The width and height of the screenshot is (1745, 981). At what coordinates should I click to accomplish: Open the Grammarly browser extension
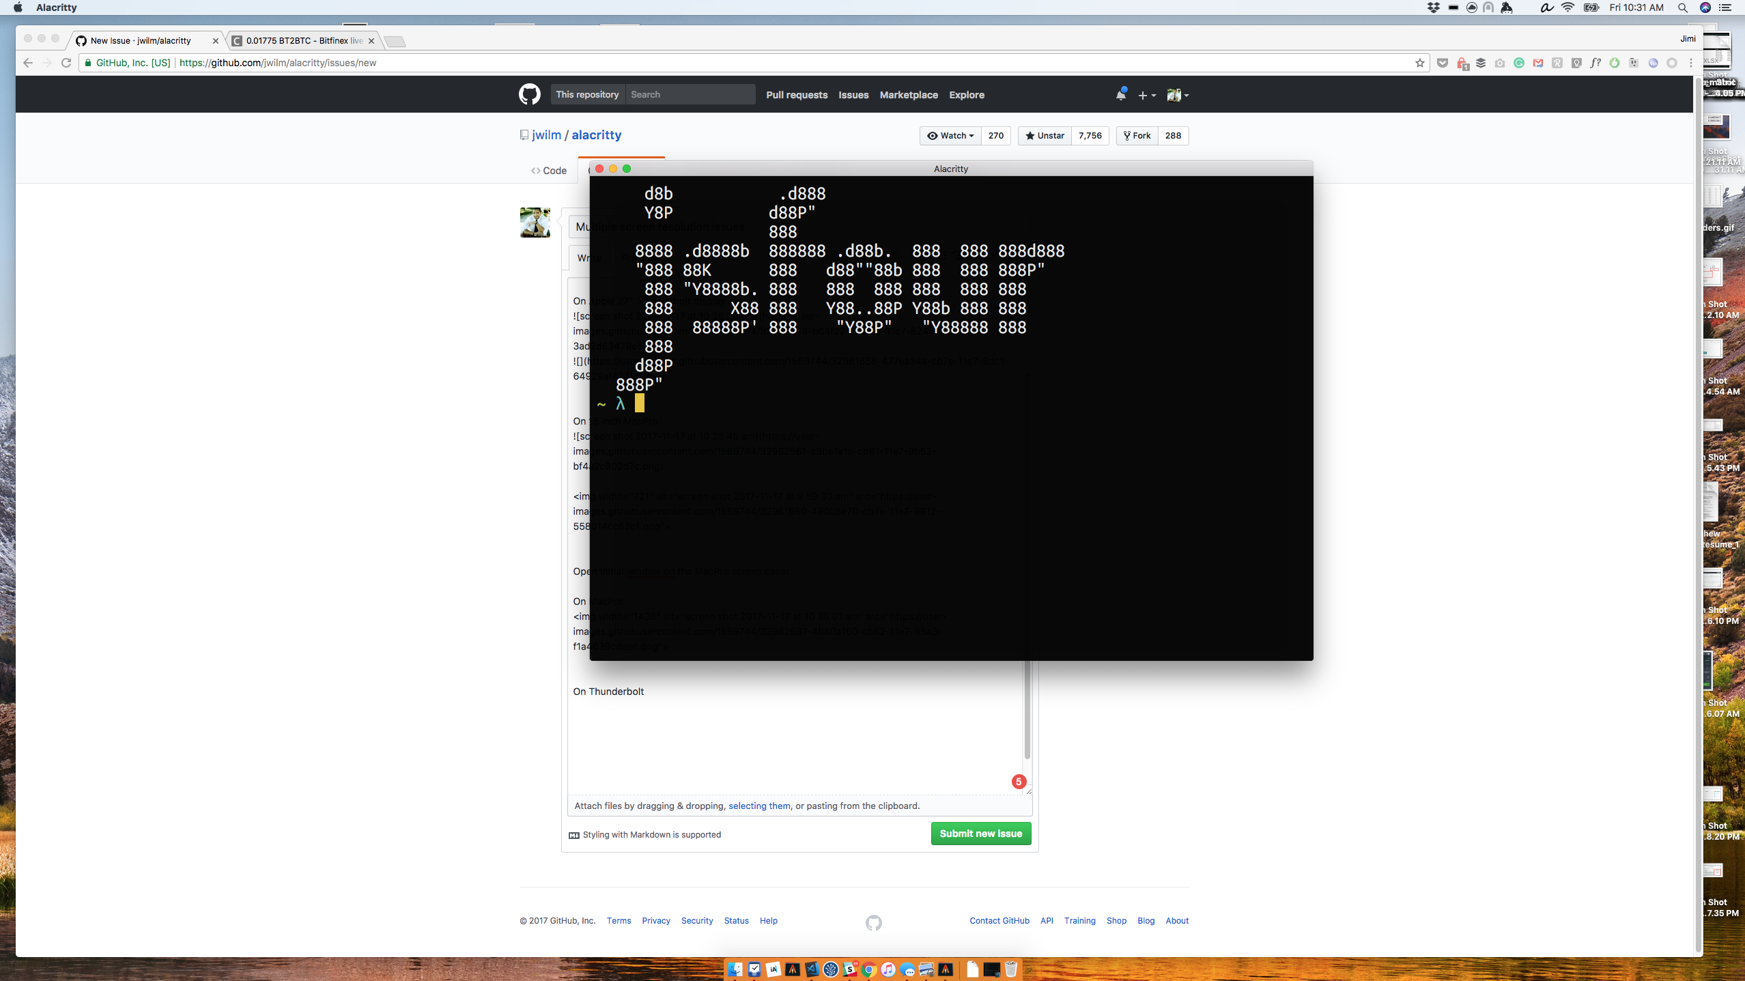pyautogui.click(x=1520, y=63)
